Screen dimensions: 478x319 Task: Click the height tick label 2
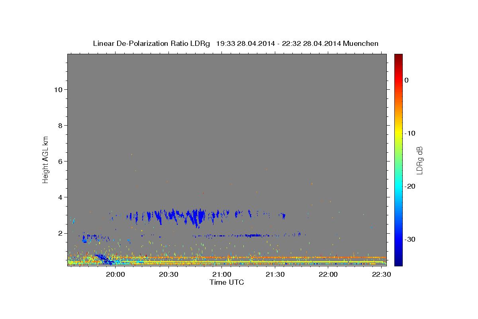(60, 233)
